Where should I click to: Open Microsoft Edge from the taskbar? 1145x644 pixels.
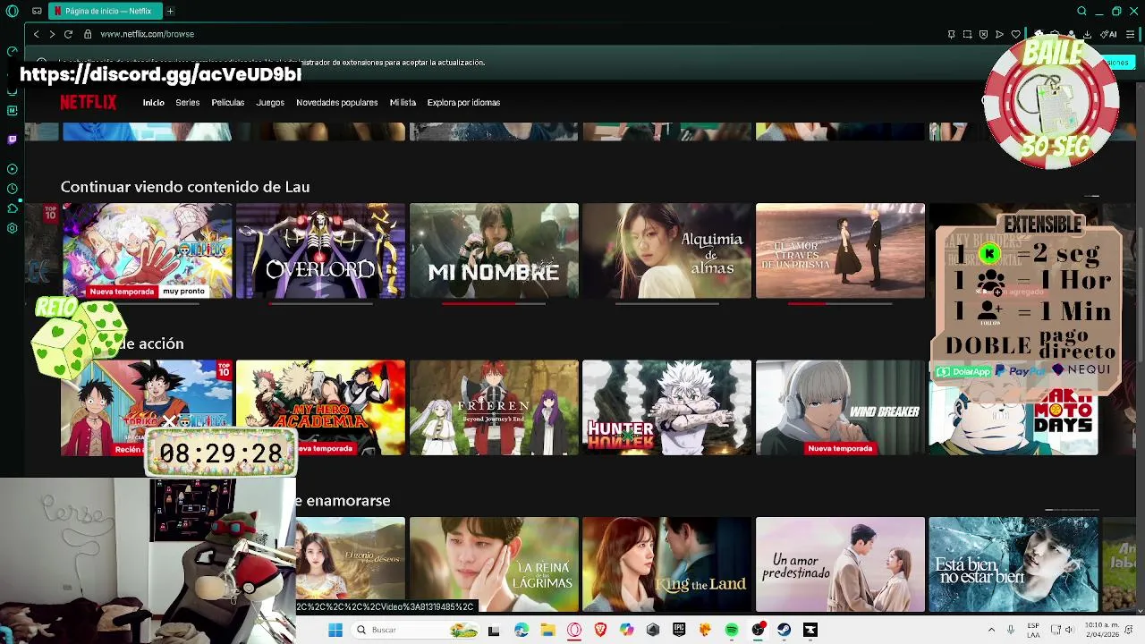tap(522, 630)
